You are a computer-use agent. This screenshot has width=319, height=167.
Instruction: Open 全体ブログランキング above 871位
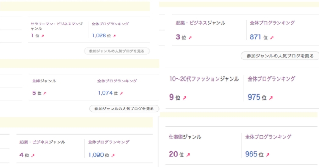(272, 23)
